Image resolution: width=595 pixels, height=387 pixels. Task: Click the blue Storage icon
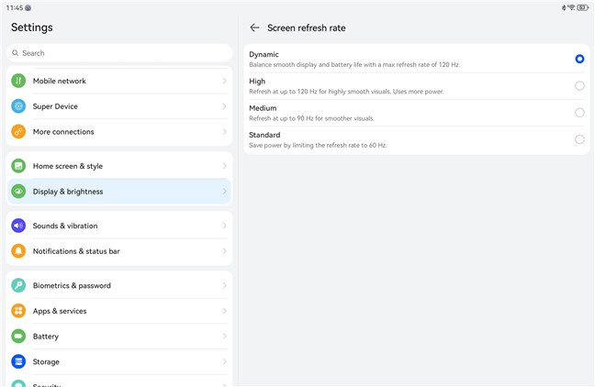coord(18,361)
